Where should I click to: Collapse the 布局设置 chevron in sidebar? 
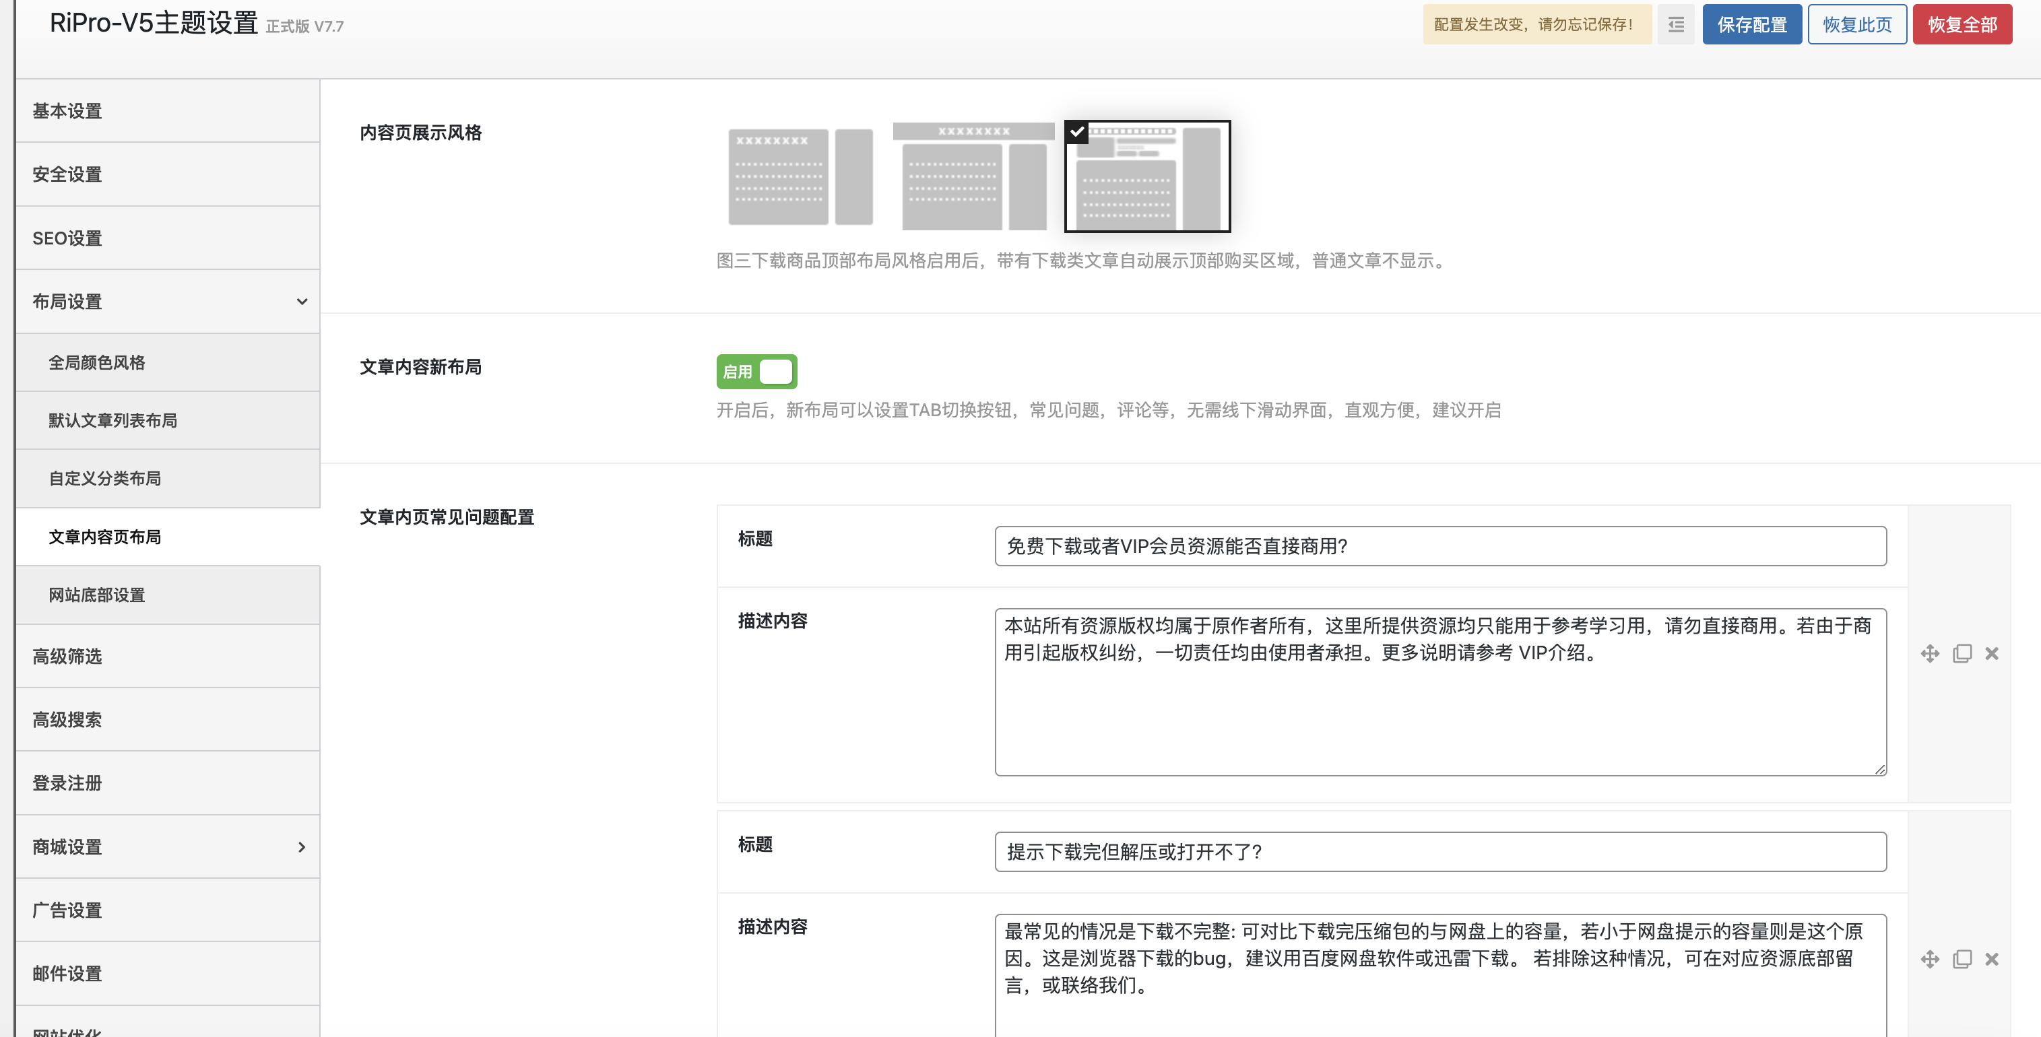[302, 302]
